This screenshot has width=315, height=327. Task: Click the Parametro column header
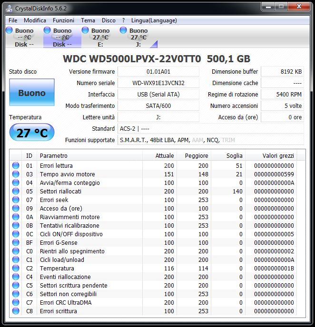pyautogui.click(x=89, y=156)
